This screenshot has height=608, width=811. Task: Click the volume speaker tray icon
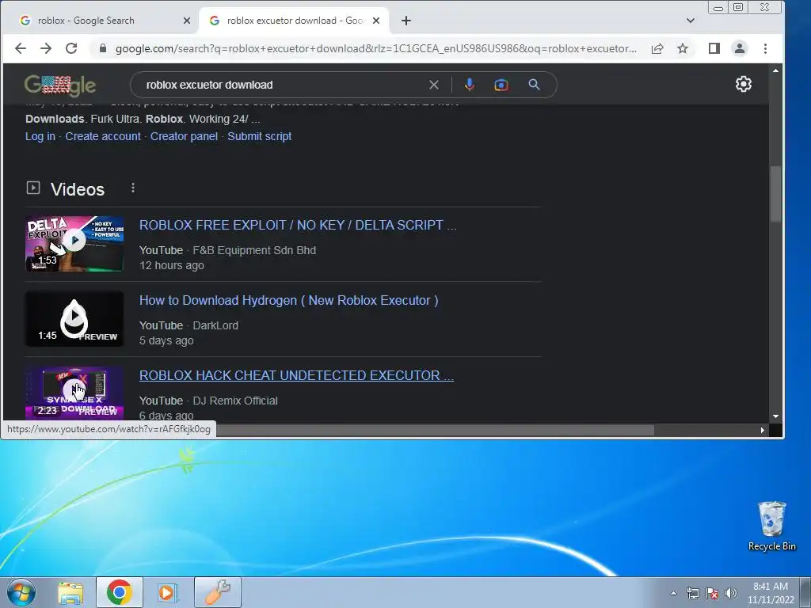731,593
